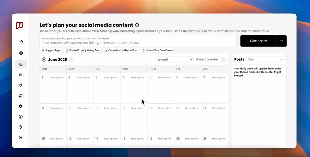Image resolution: width=310 pixels, height=157 pixels.
Task: Click the sidebar info circle icon
Action: pos(21,117)
